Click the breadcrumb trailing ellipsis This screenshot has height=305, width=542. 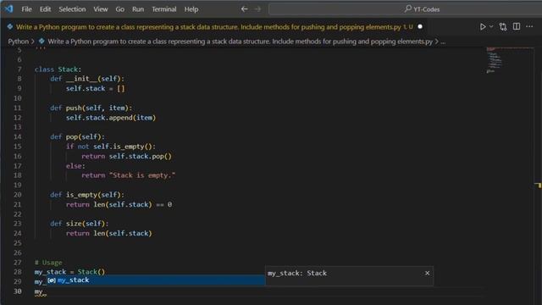click(x=443, y=42)
